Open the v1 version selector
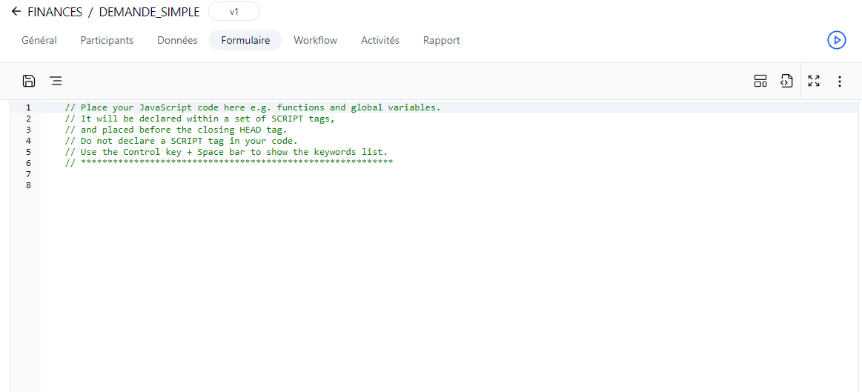 click(234, 12)
